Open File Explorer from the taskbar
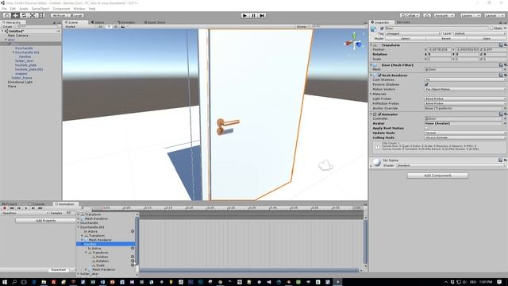508x286 pixels. (x=44, y=282)
